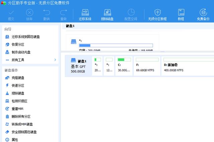The height and width of the screenshot is (142, 214).
Task: Click the C: partition green usage bar
Action: [x=124, y=60]
